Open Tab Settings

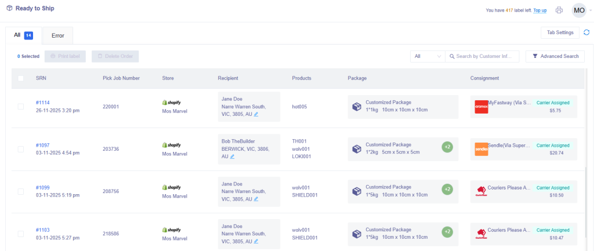click(x=559, y=32)
